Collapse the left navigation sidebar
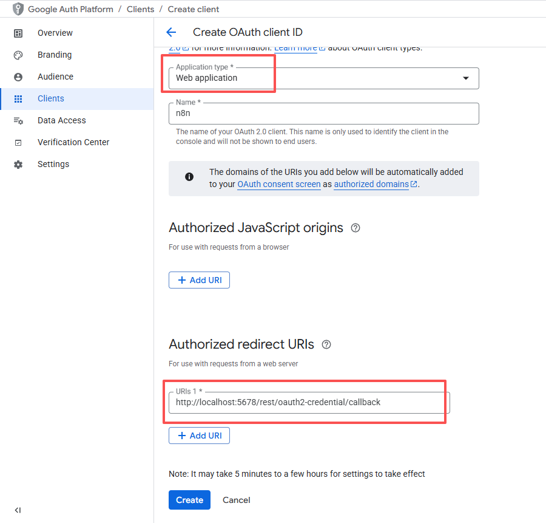 tap(18, 510)
